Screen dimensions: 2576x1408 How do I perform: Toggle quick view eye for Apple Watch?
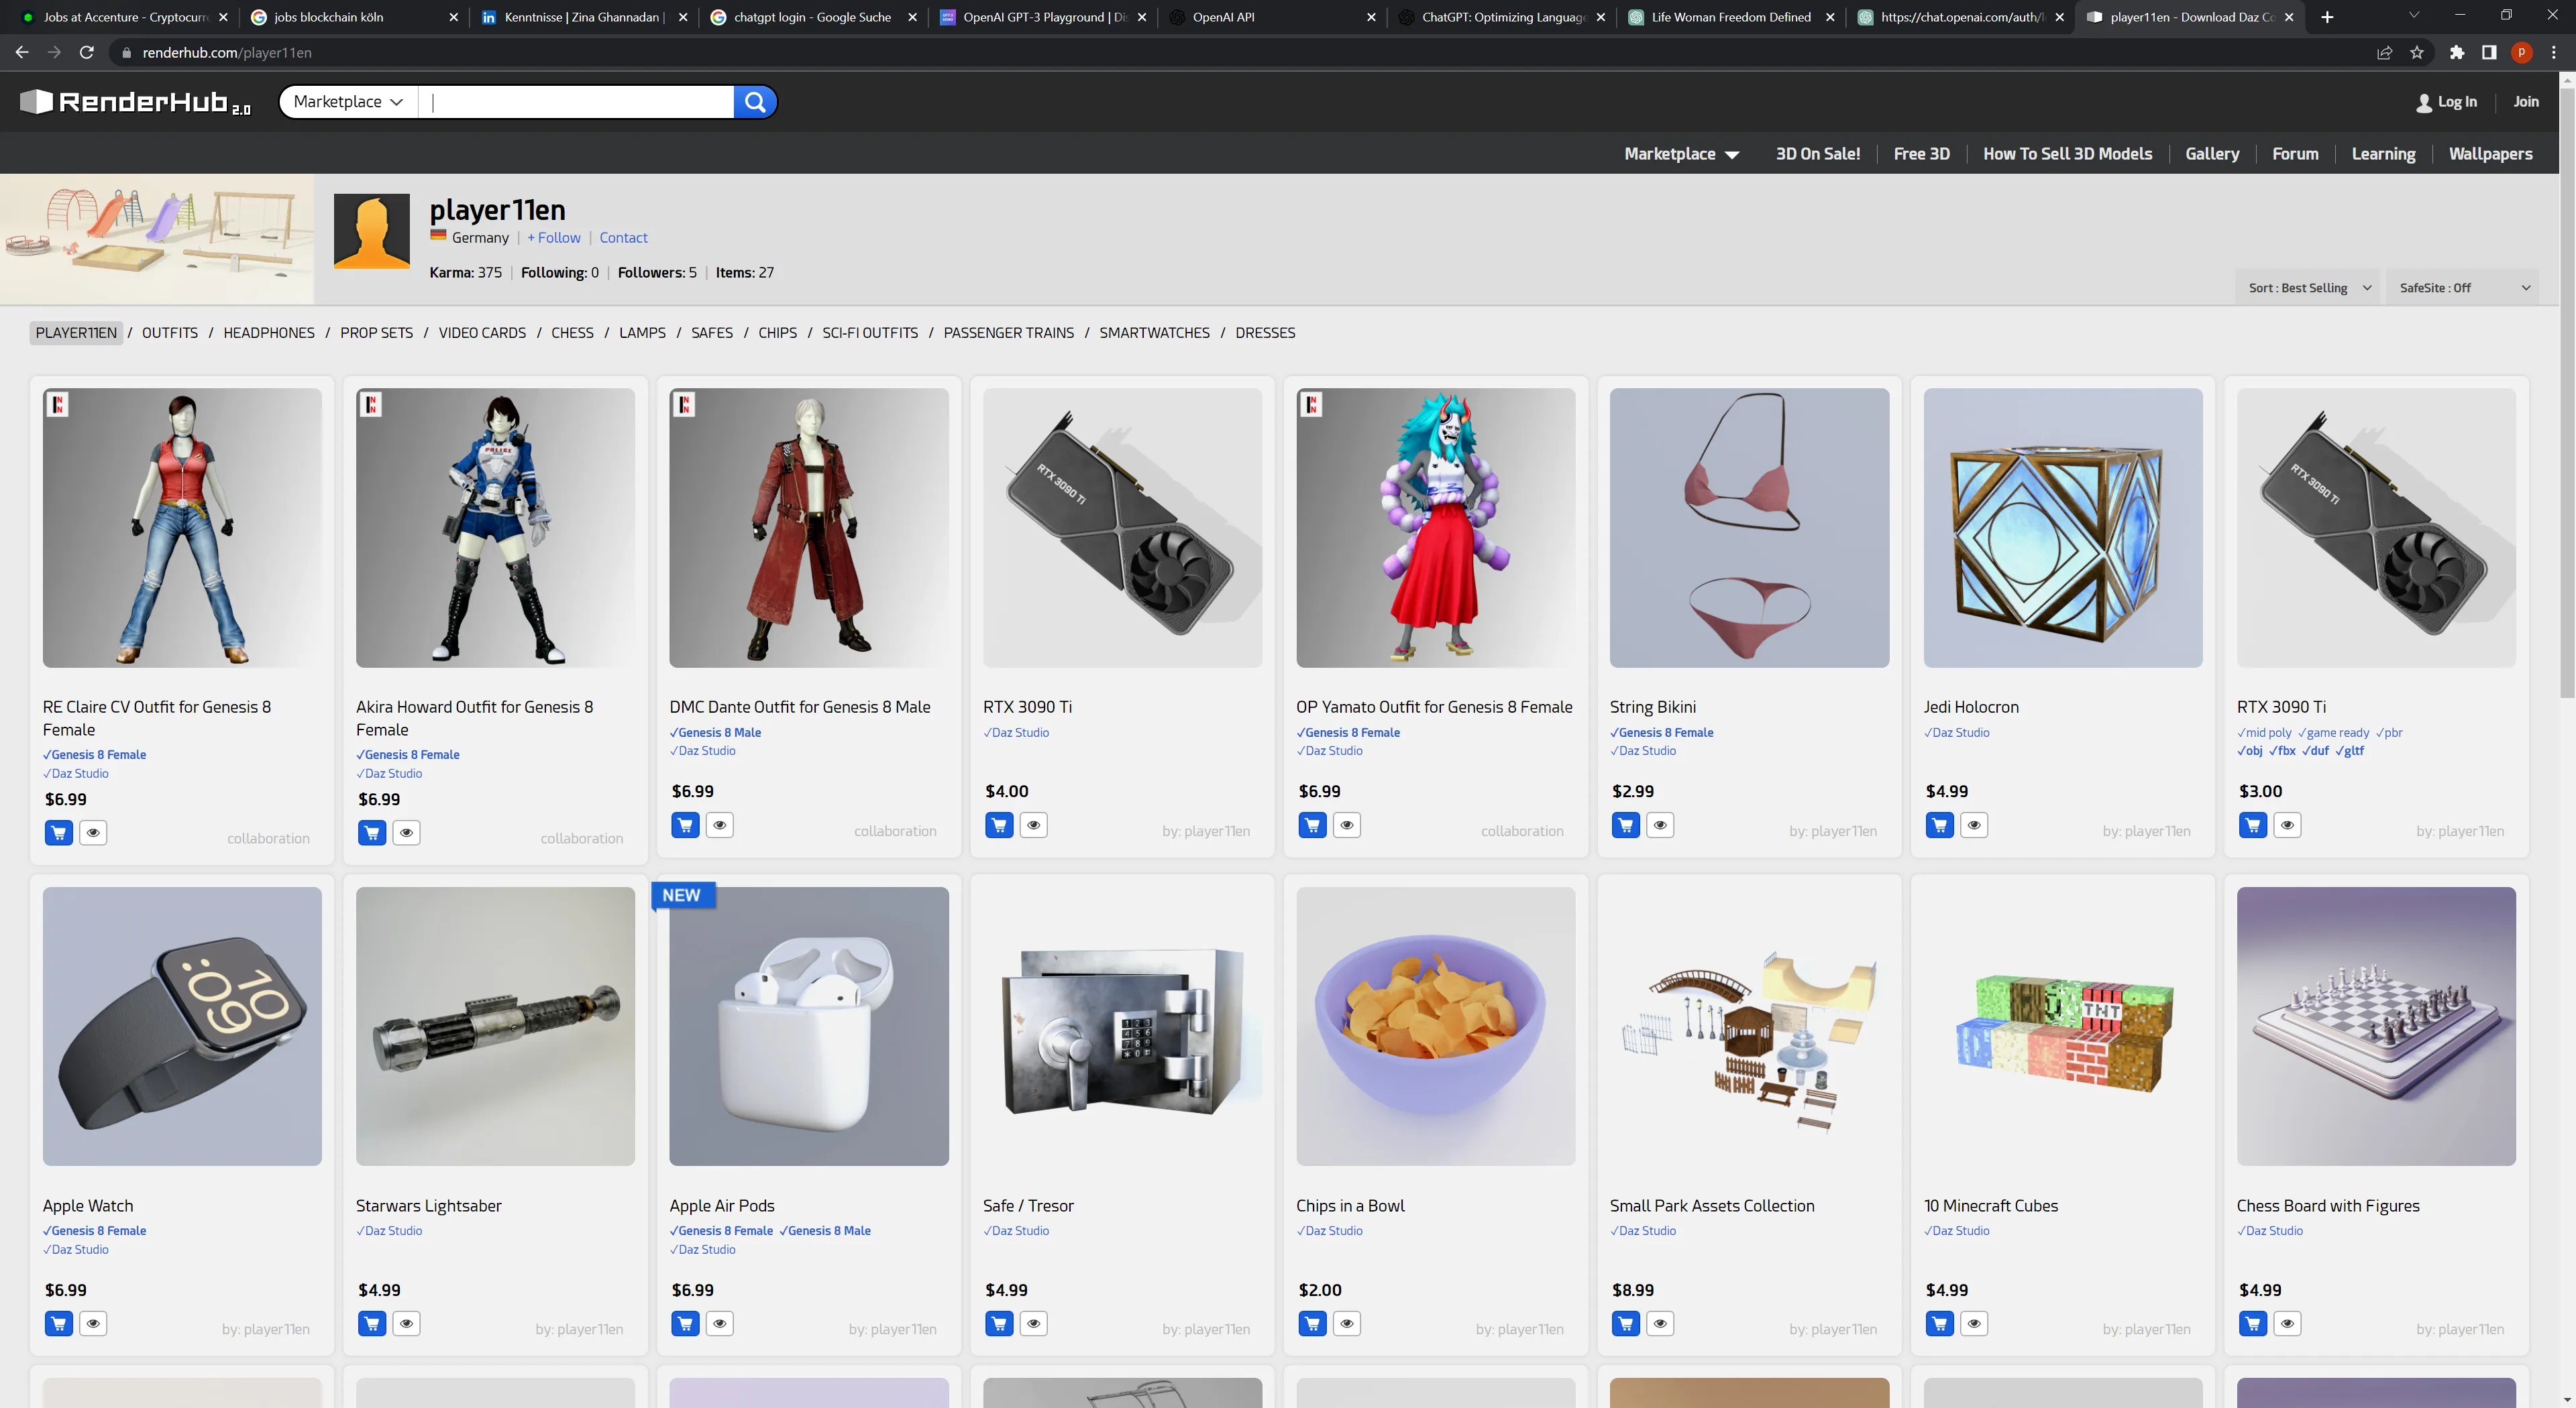tap(93, 1324)
